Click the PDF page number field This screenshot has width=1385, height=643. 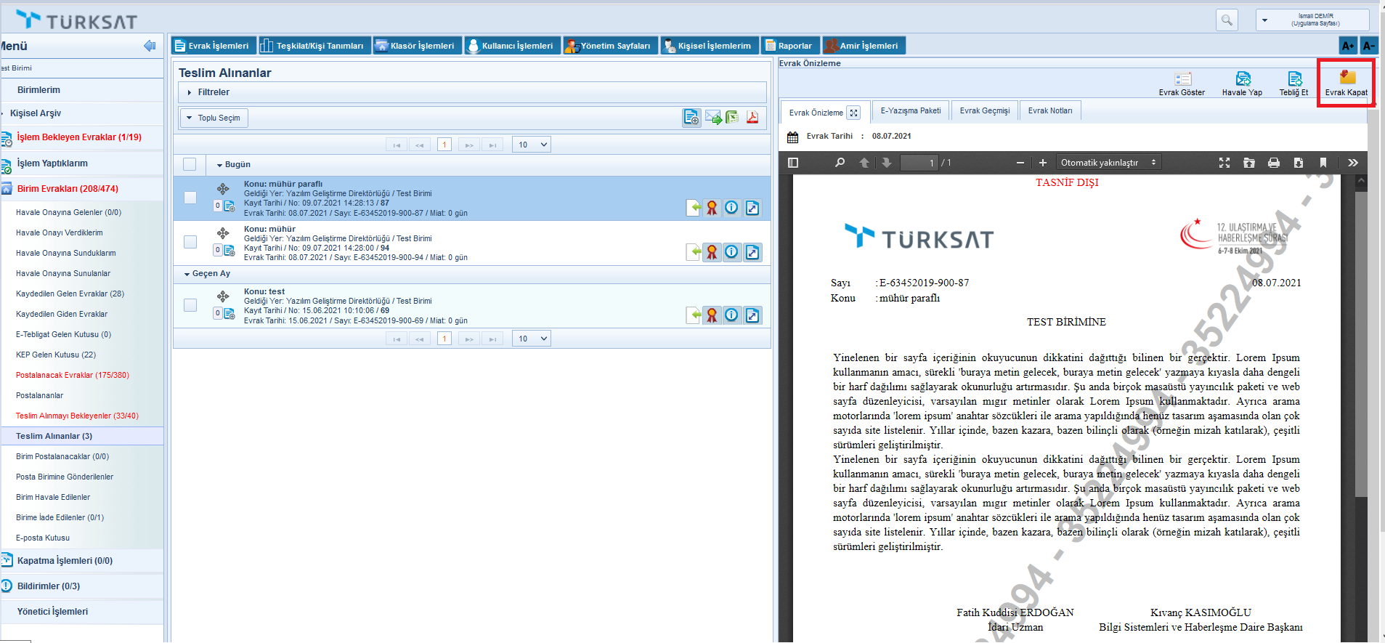(919, 163)
